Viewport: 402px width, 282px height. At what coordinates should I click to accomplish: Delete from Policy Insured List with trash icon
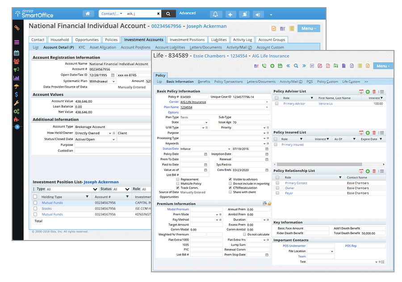[374, 133]
